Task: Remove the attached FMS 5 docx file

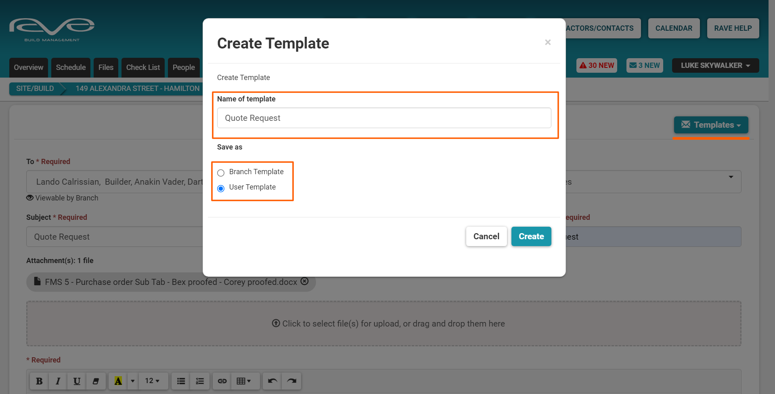Action: [x=305, y=281]
